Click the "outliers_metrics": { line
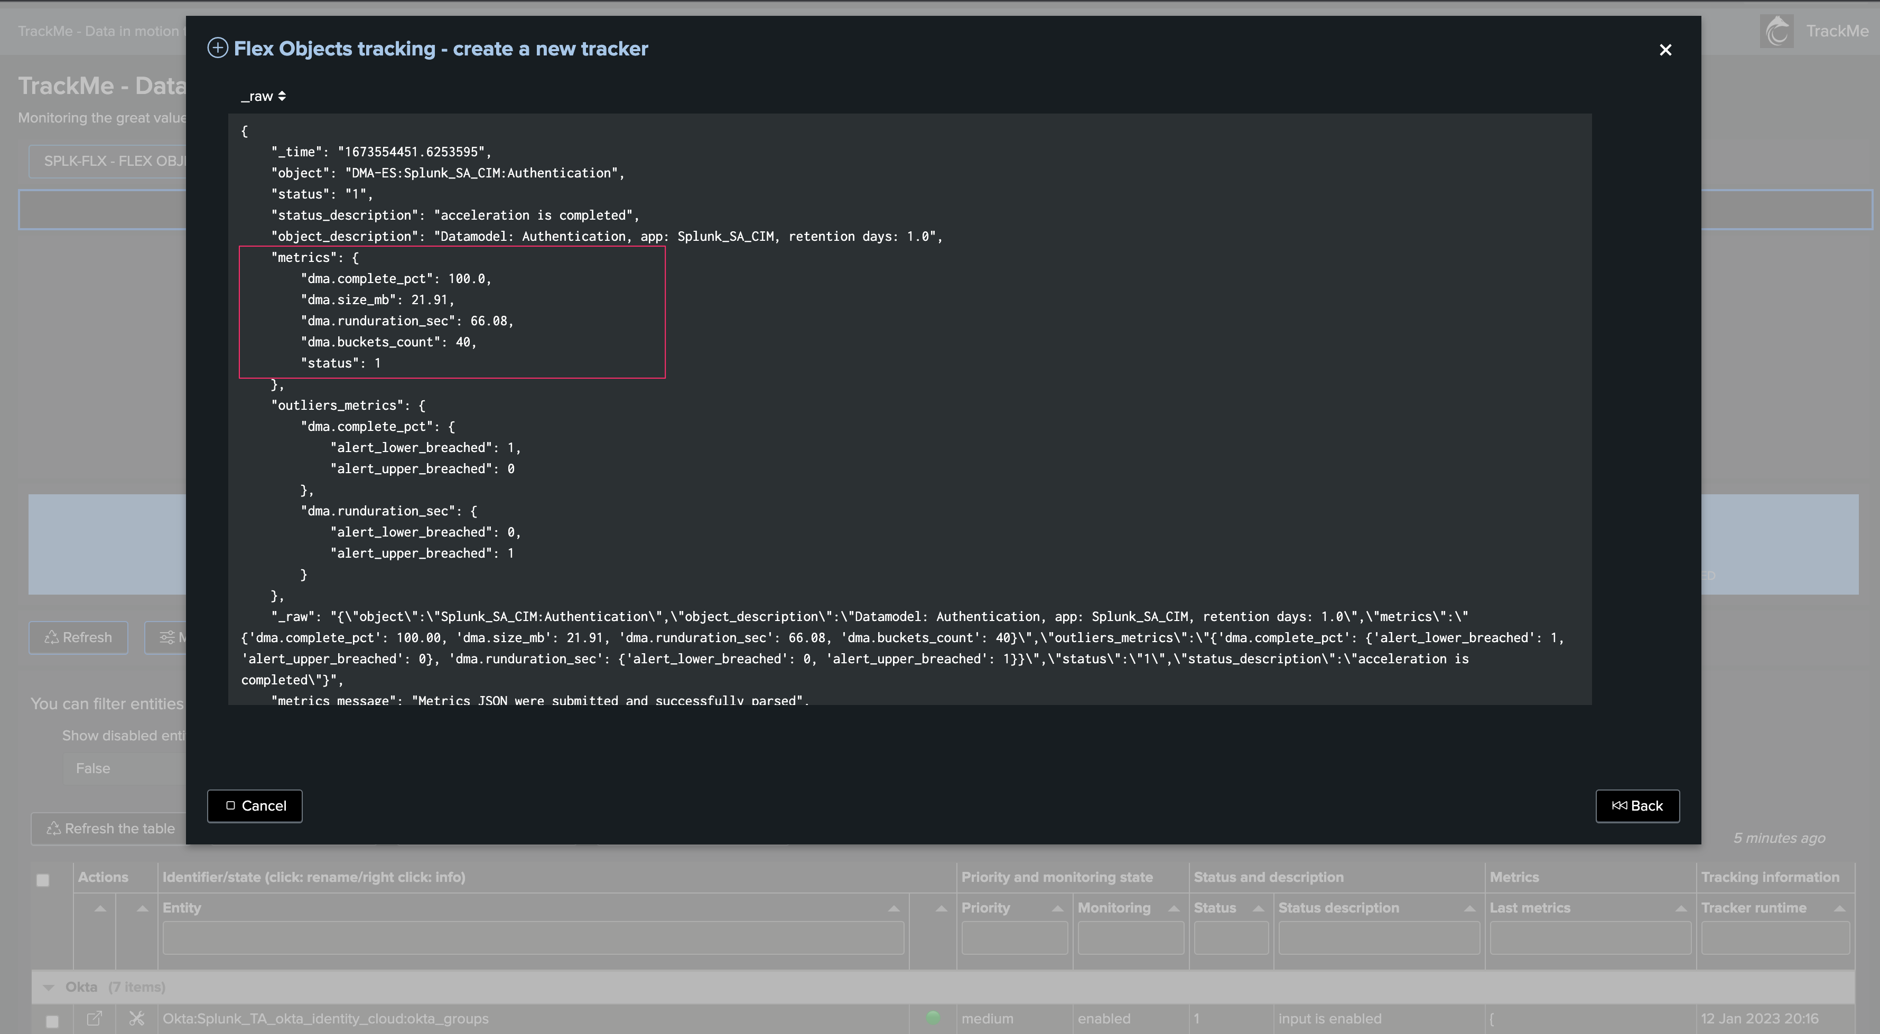 348,406
